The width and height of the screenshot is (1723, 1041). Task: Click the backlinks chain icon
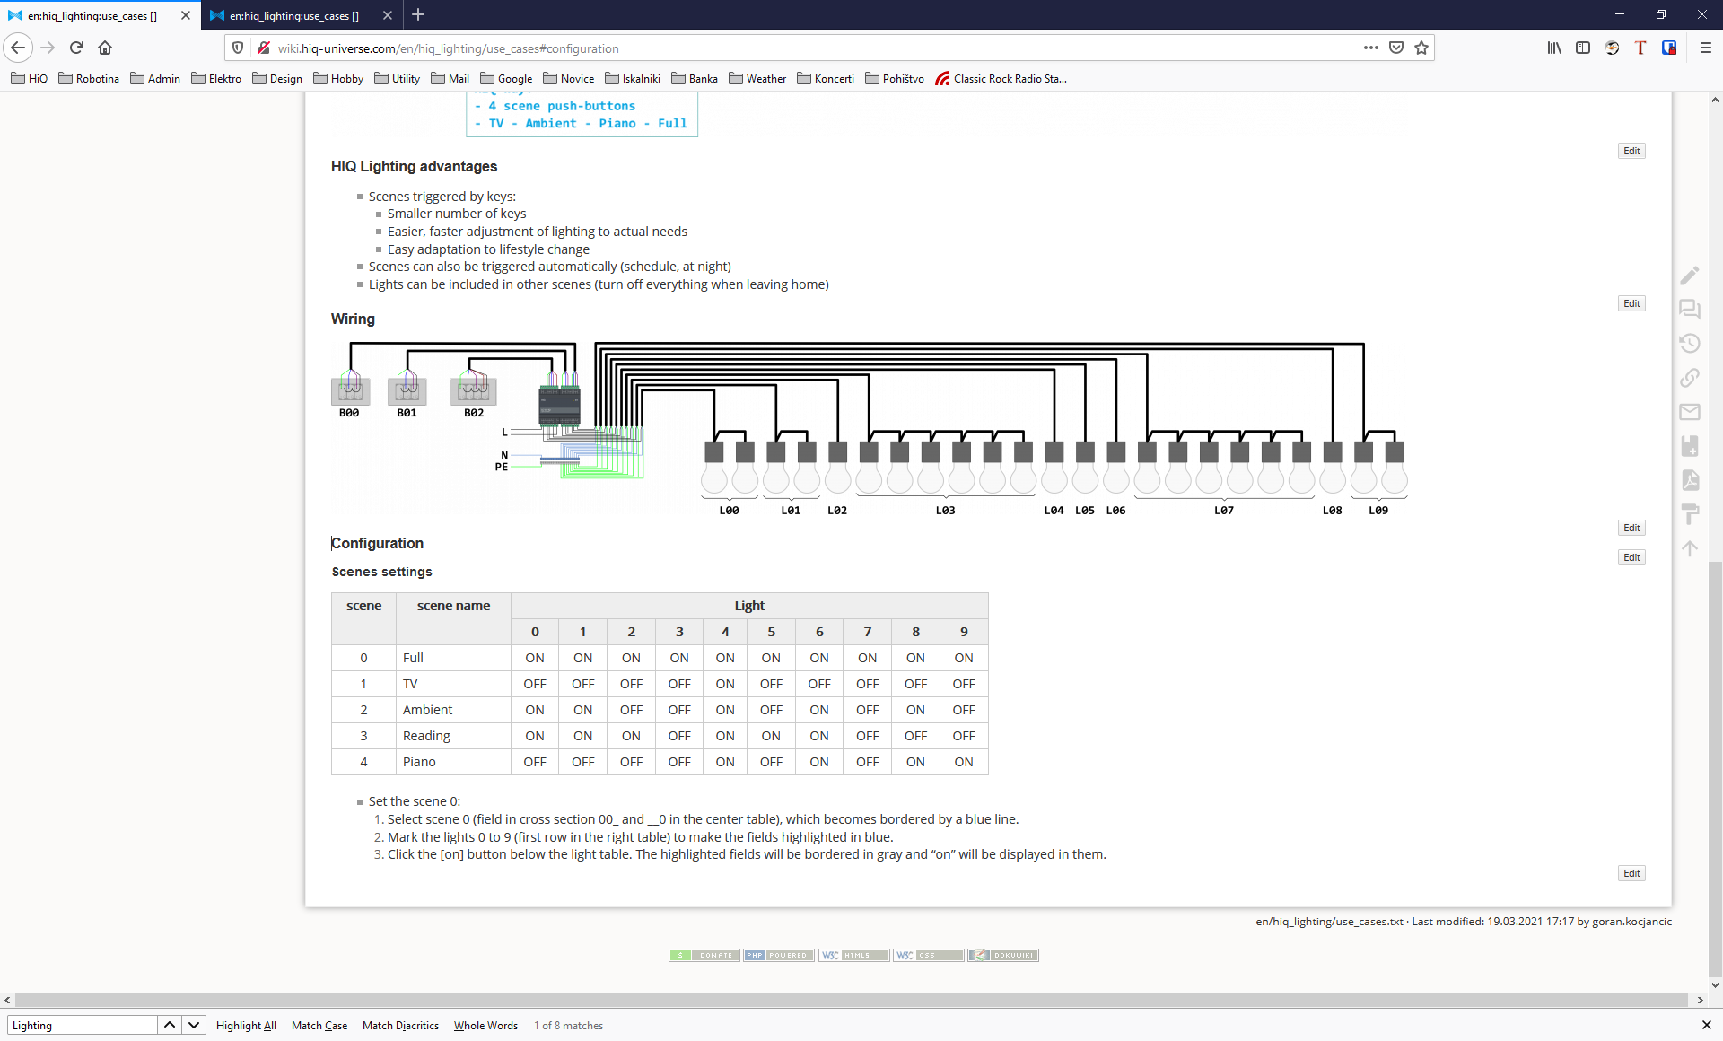1690,378
